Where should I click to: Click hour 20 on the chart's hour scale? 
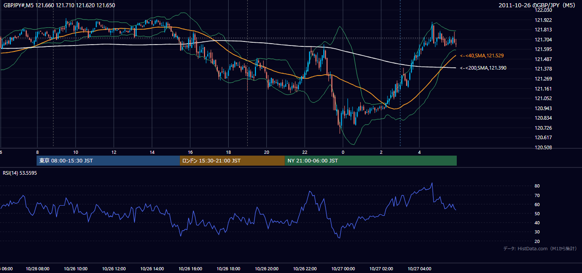266,152
